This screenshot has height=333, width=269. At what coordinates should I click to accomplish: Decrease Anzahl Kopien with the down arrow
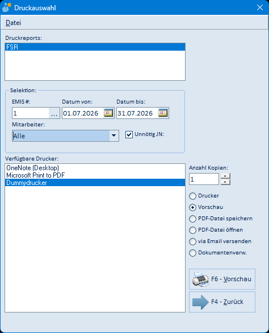(x=225, y=182)
